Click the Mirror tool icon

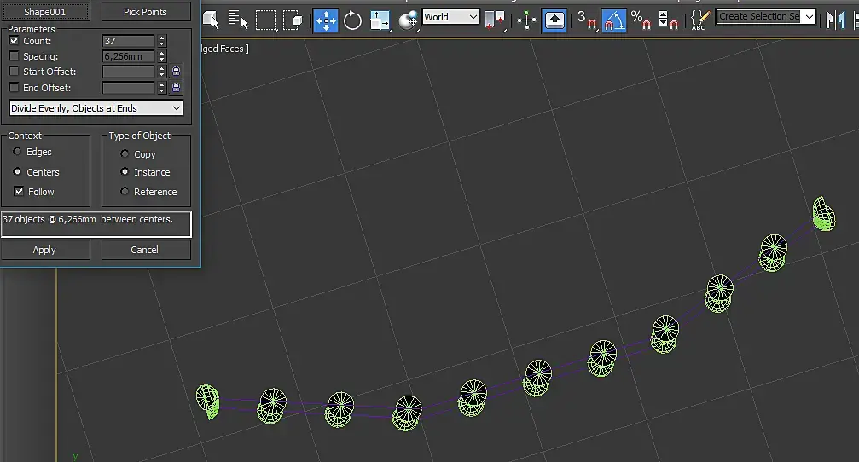click(835, 20)
